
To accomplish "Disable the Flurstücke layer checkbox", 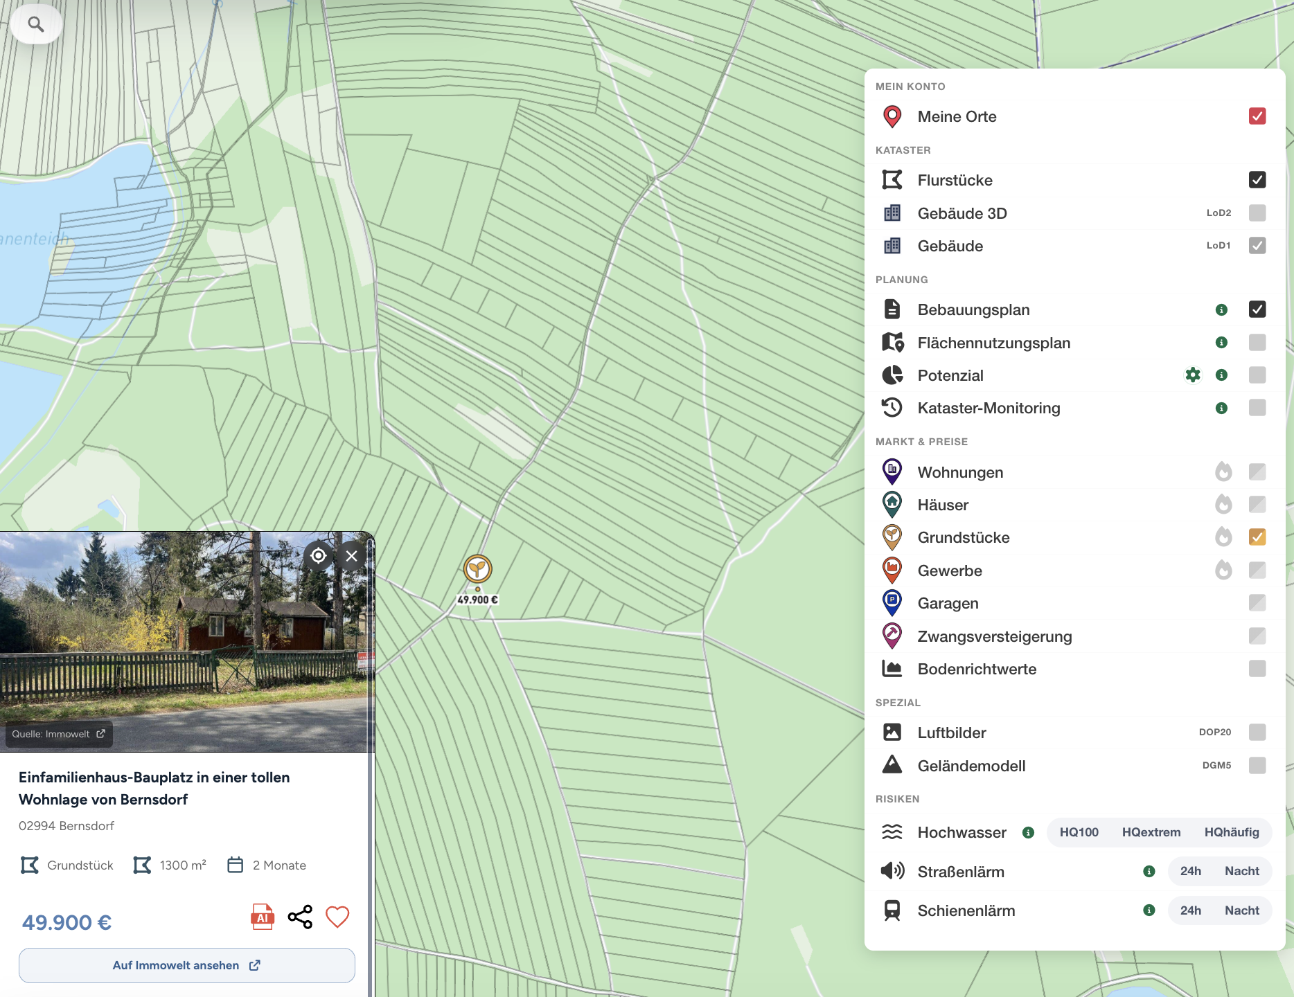I will 1257,180.
